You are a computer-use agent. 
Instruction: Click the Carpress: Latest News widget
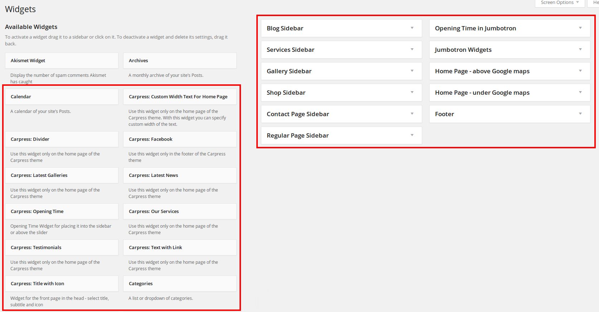(180, 175)
